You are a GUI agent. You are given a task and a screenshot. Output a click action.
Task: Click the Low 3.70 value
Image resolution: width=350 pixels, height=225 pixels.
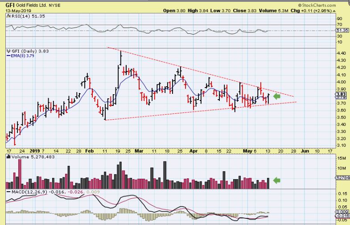click(x=220, y=11)
